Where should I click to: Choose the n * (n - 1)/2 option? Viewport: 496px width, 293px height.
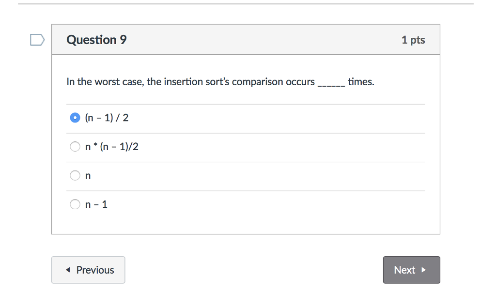(x=75, y=146)
